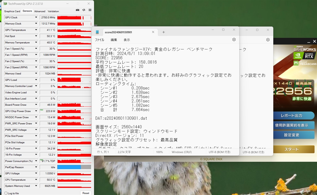
Task: Open front Notepad settings gear
Action: click(234, 40)
